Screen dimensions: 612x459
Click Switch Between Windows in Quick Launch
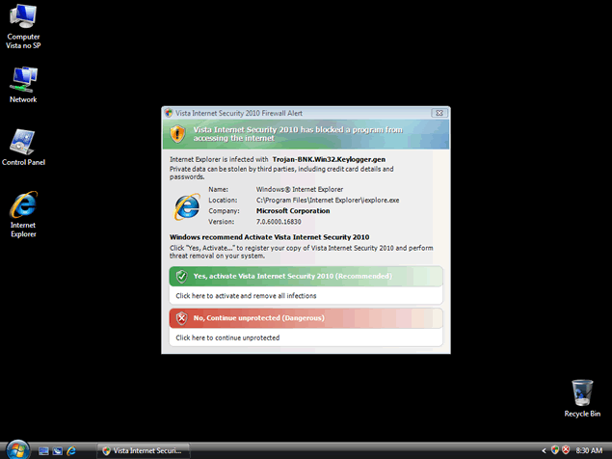[x=58, y=450]
